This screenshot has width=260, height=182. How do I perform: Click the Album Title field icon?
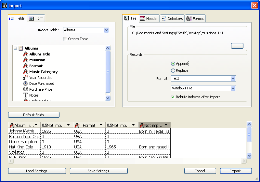tap(26, 54)
